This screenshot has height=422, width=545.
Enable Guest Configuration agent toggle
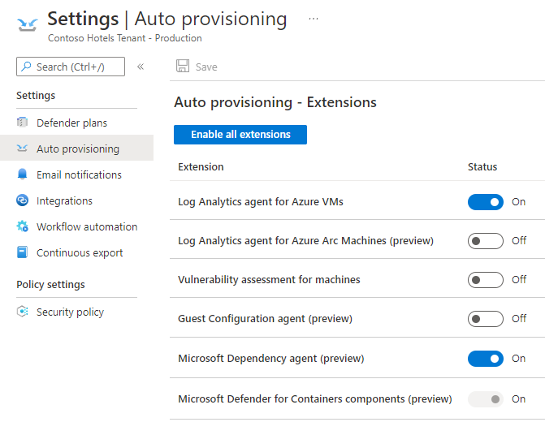tap(485, 318)
